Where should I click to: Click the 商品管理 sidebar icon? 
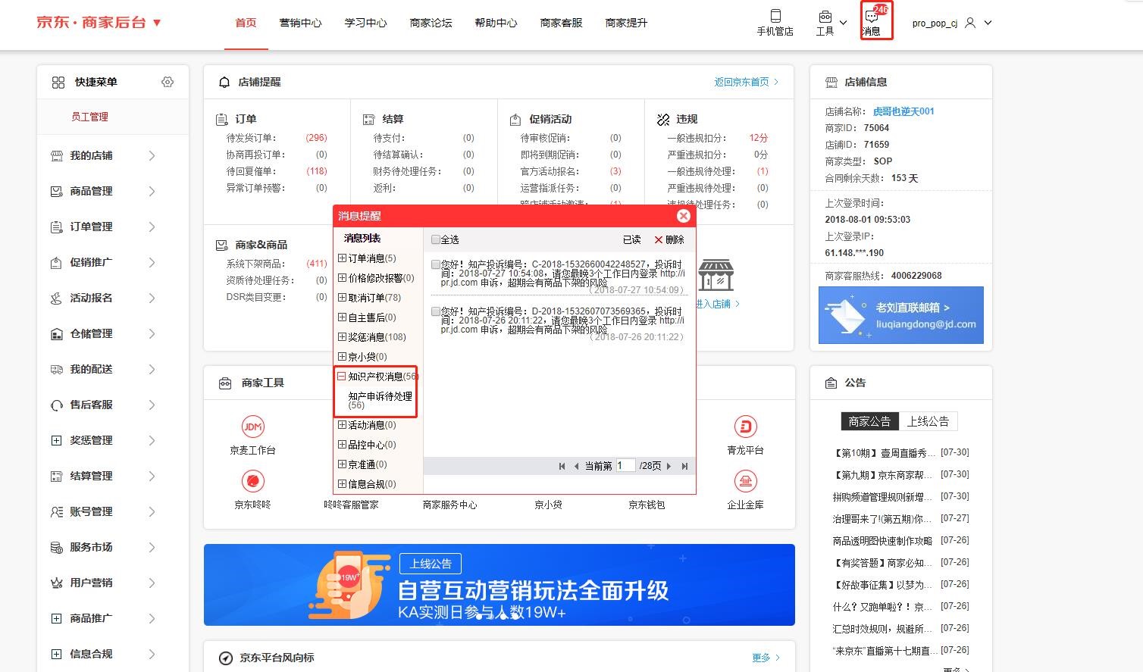coord(56,191)
